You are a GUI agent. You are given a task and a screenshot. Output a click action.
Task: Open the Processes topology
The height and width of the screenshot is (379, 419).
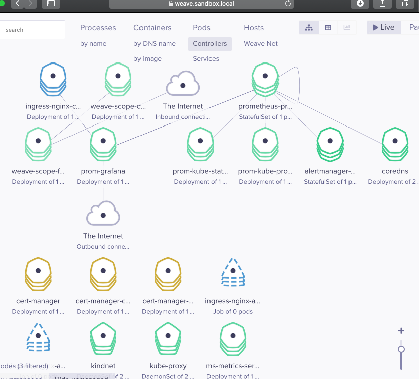98,28
